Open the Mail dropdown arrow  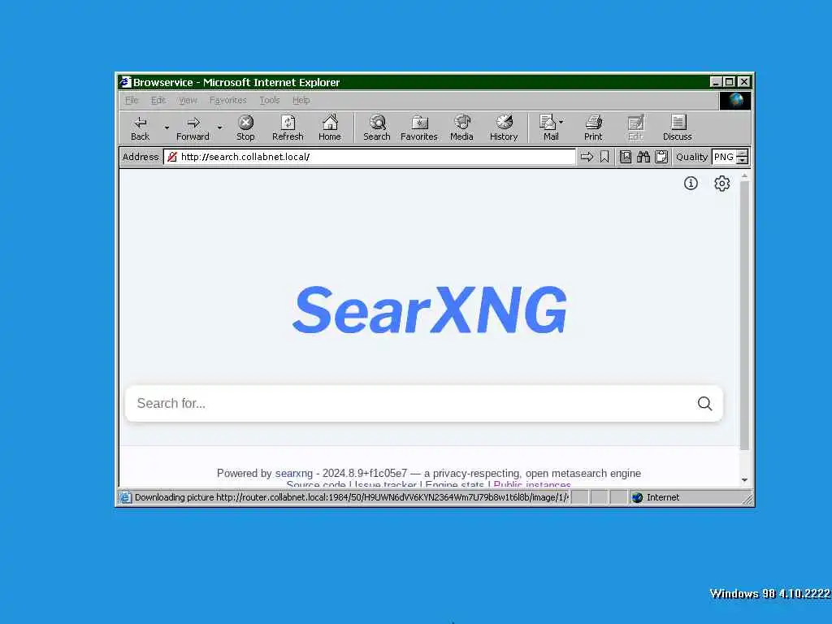point(561,122)
